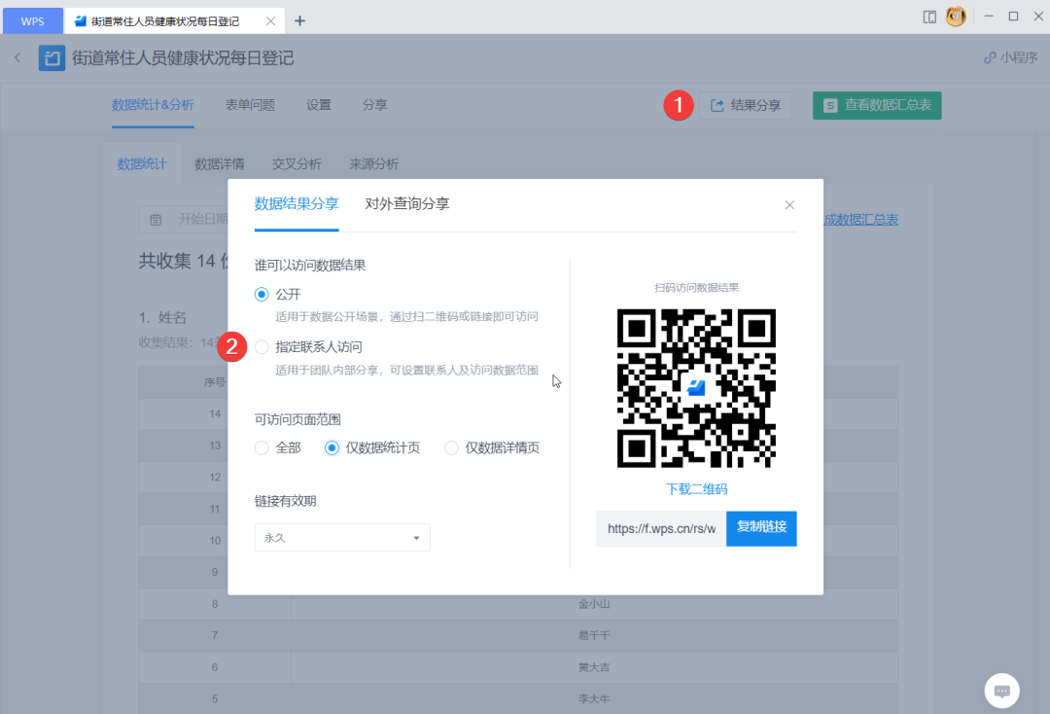The height and width of the screenshot is (714, 1050).
Task: Choose the 全部 page range option
Action: (262, 448)
